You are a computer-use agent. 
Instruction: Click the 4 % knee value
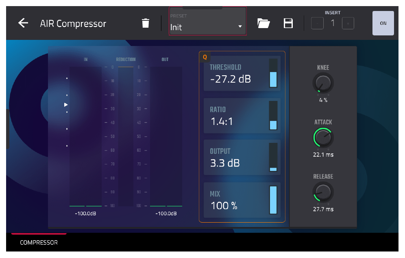tap(323, 100)
